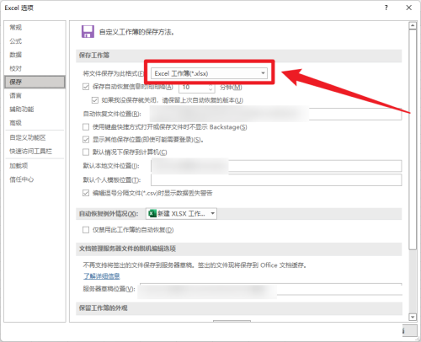The width and height of the screenshot is (421, 342).
Task: Click the 保存工作簿 section heading
Action: point(94,56)
